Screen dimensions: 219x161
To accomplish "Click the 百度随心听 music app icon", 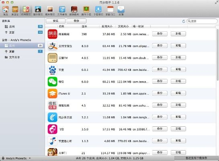I will click(52, 141).
